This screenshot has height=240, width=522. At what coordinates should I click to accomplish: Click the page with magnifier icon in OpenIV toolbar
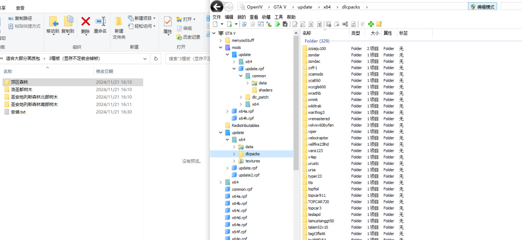click(303, 24)
